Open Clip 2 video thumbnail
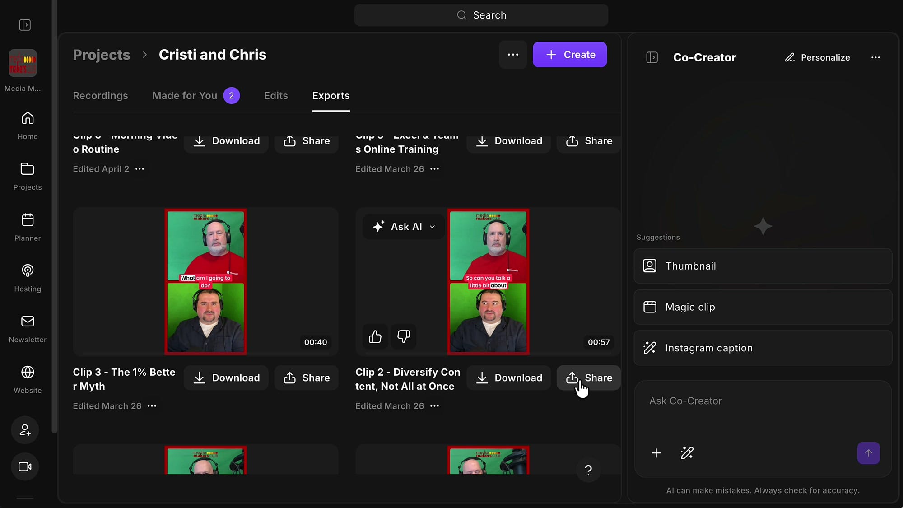This screenshot has width=903, height=508. [x=488, y=282]
